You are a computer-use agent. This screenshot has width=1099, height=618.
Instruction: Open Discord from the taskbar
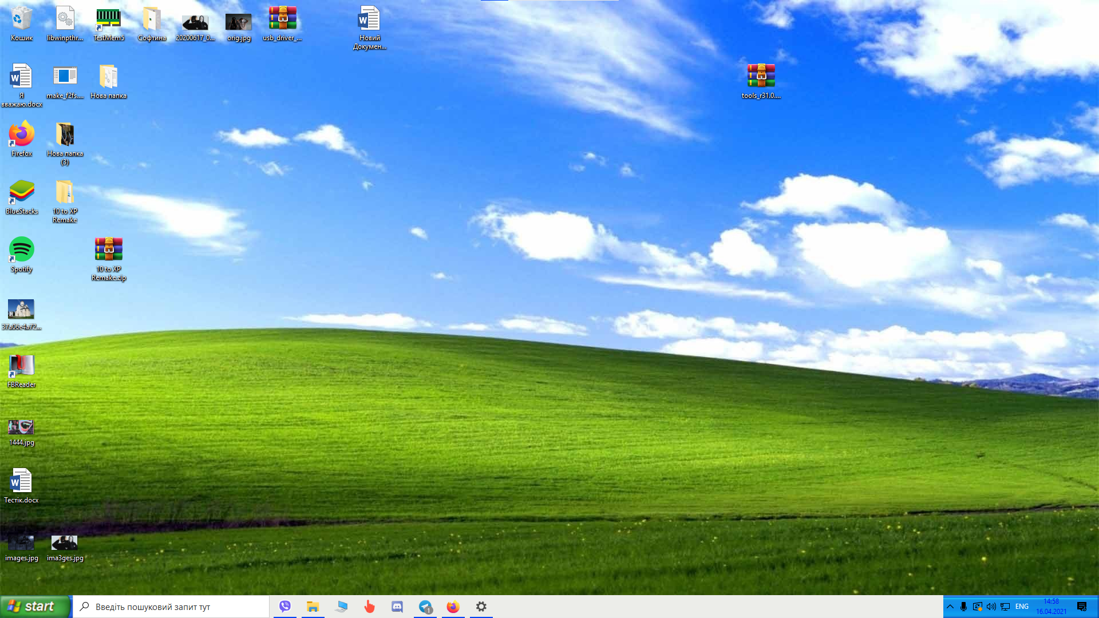click(397, 607)
